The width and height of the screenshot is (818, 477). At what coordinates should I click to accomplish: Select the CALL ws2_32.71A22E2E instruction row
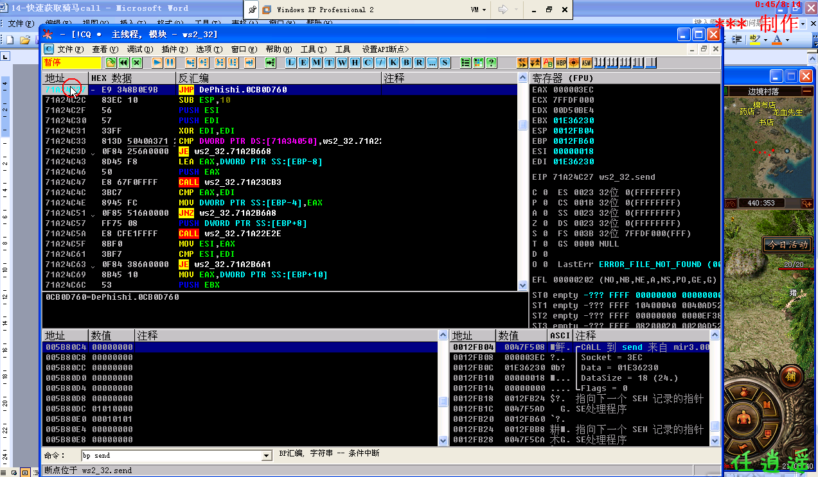(x=280, y=234)
